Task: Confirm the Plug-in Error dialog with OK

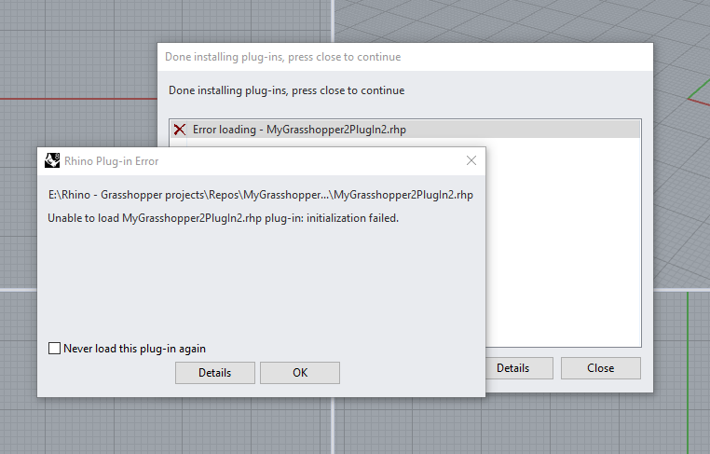Action: [x=300, y=373]
